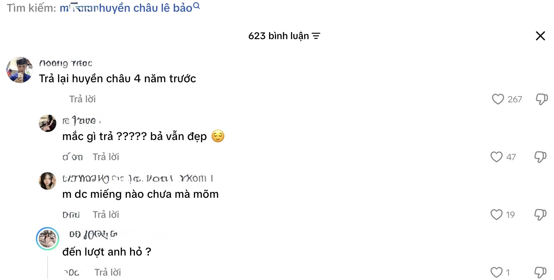554x280 pixels.
Task: Reply to the "đến lượt anh hỏ" comment
Action: (x=108, y=272)
